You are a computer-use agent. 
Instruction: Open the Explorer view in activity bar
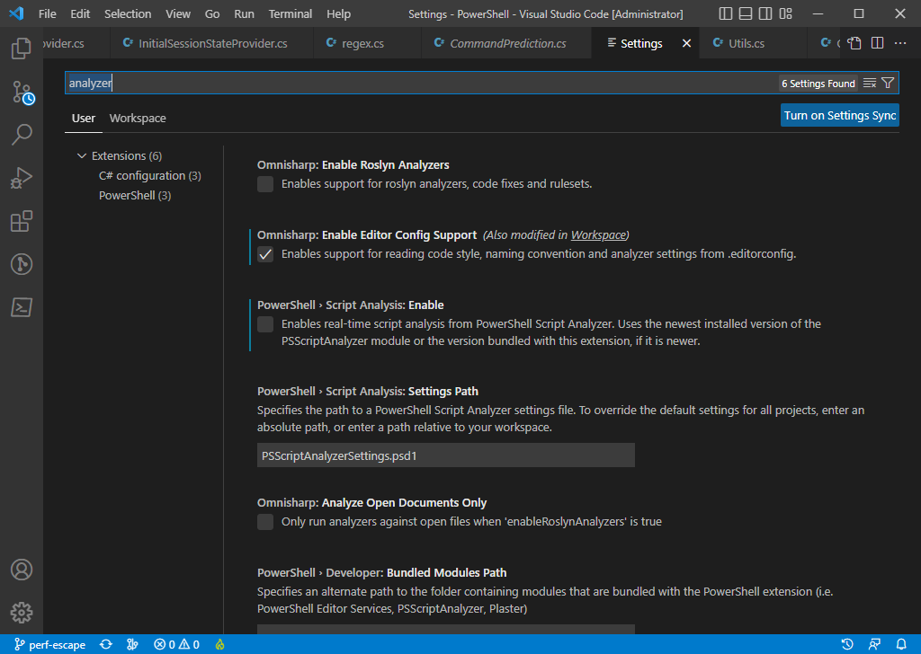(22, 49)
